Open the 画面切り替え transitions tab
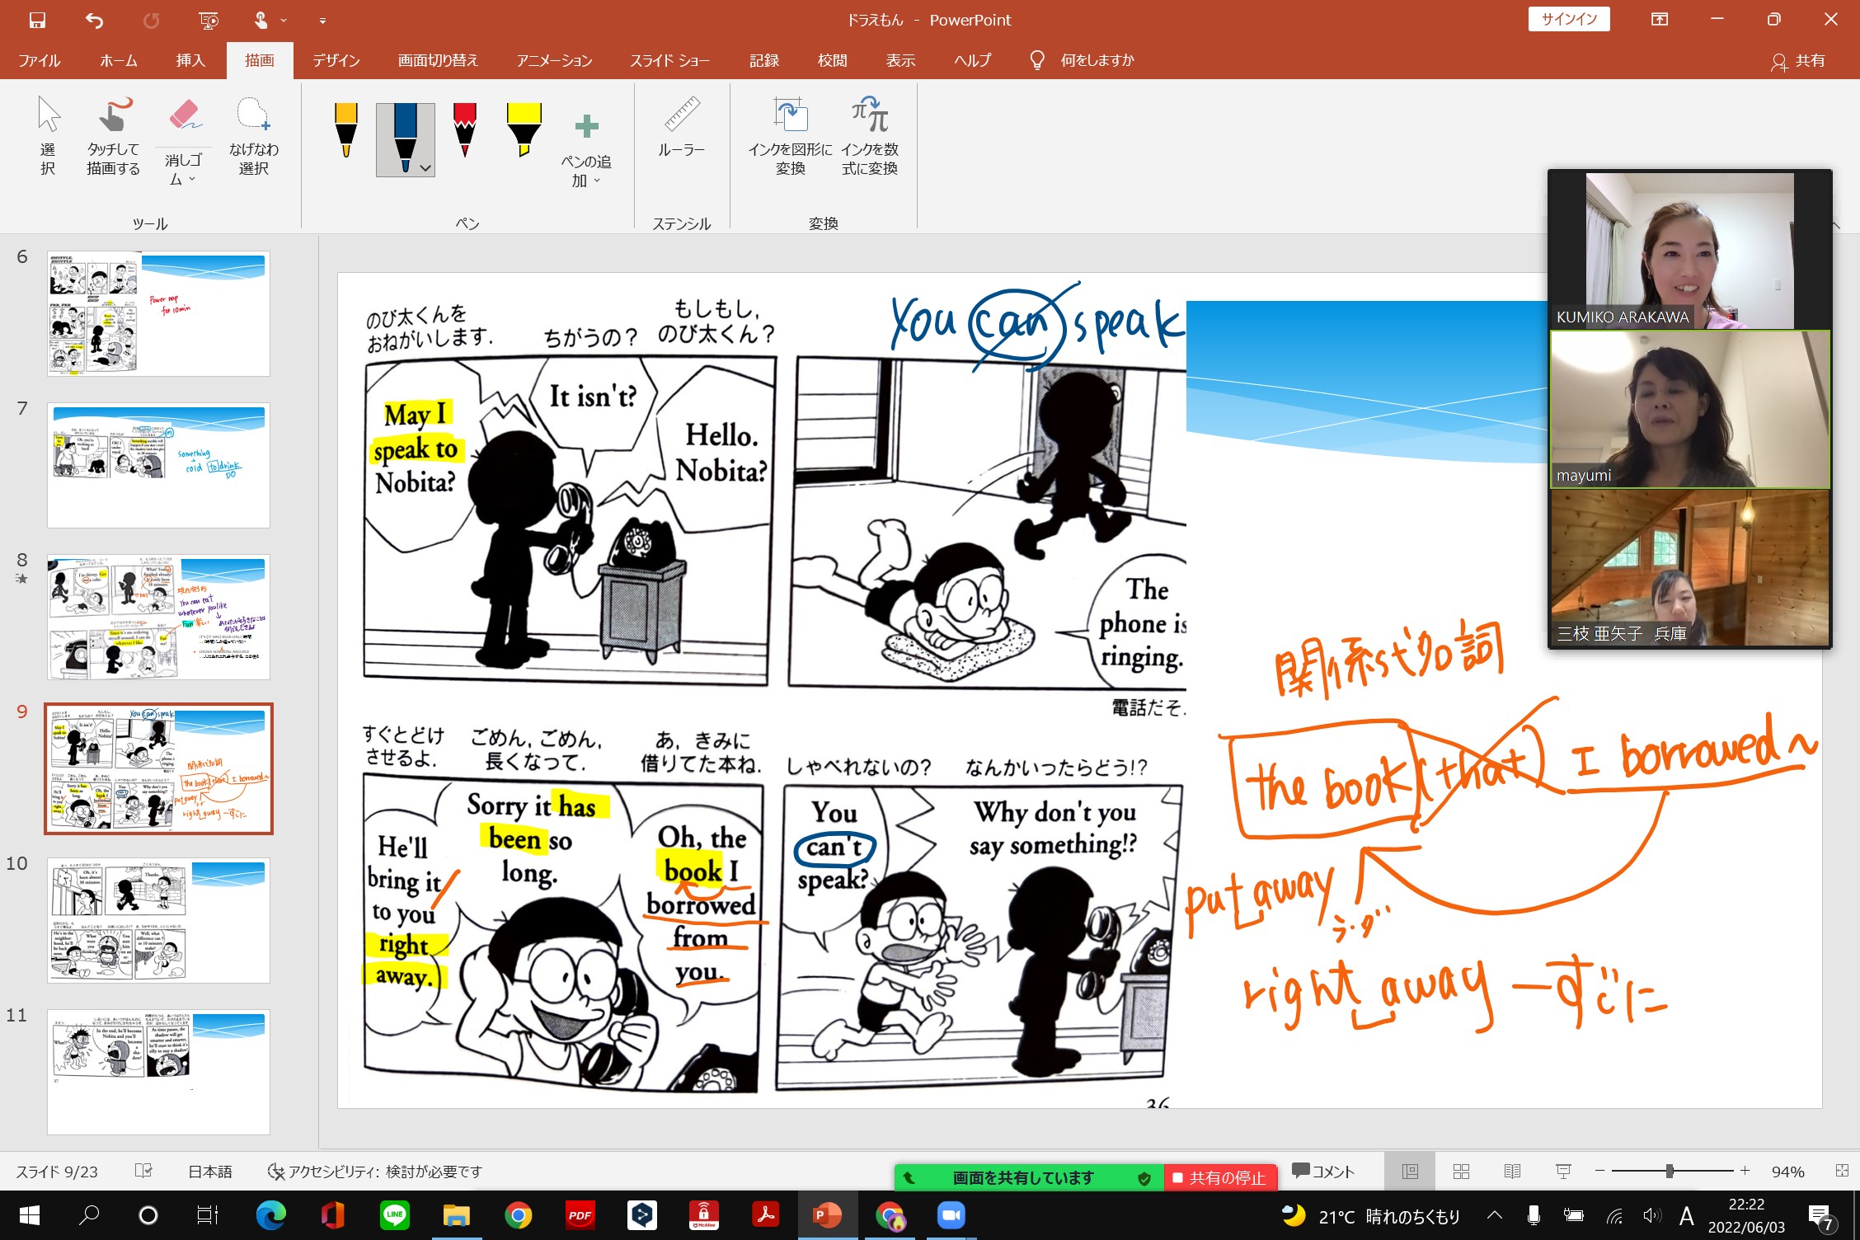 [438, 60]
